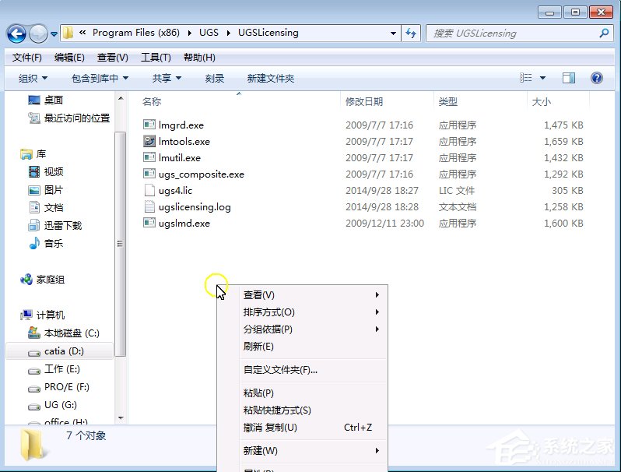Expand the 共享 dropdown

pos(167,78)
